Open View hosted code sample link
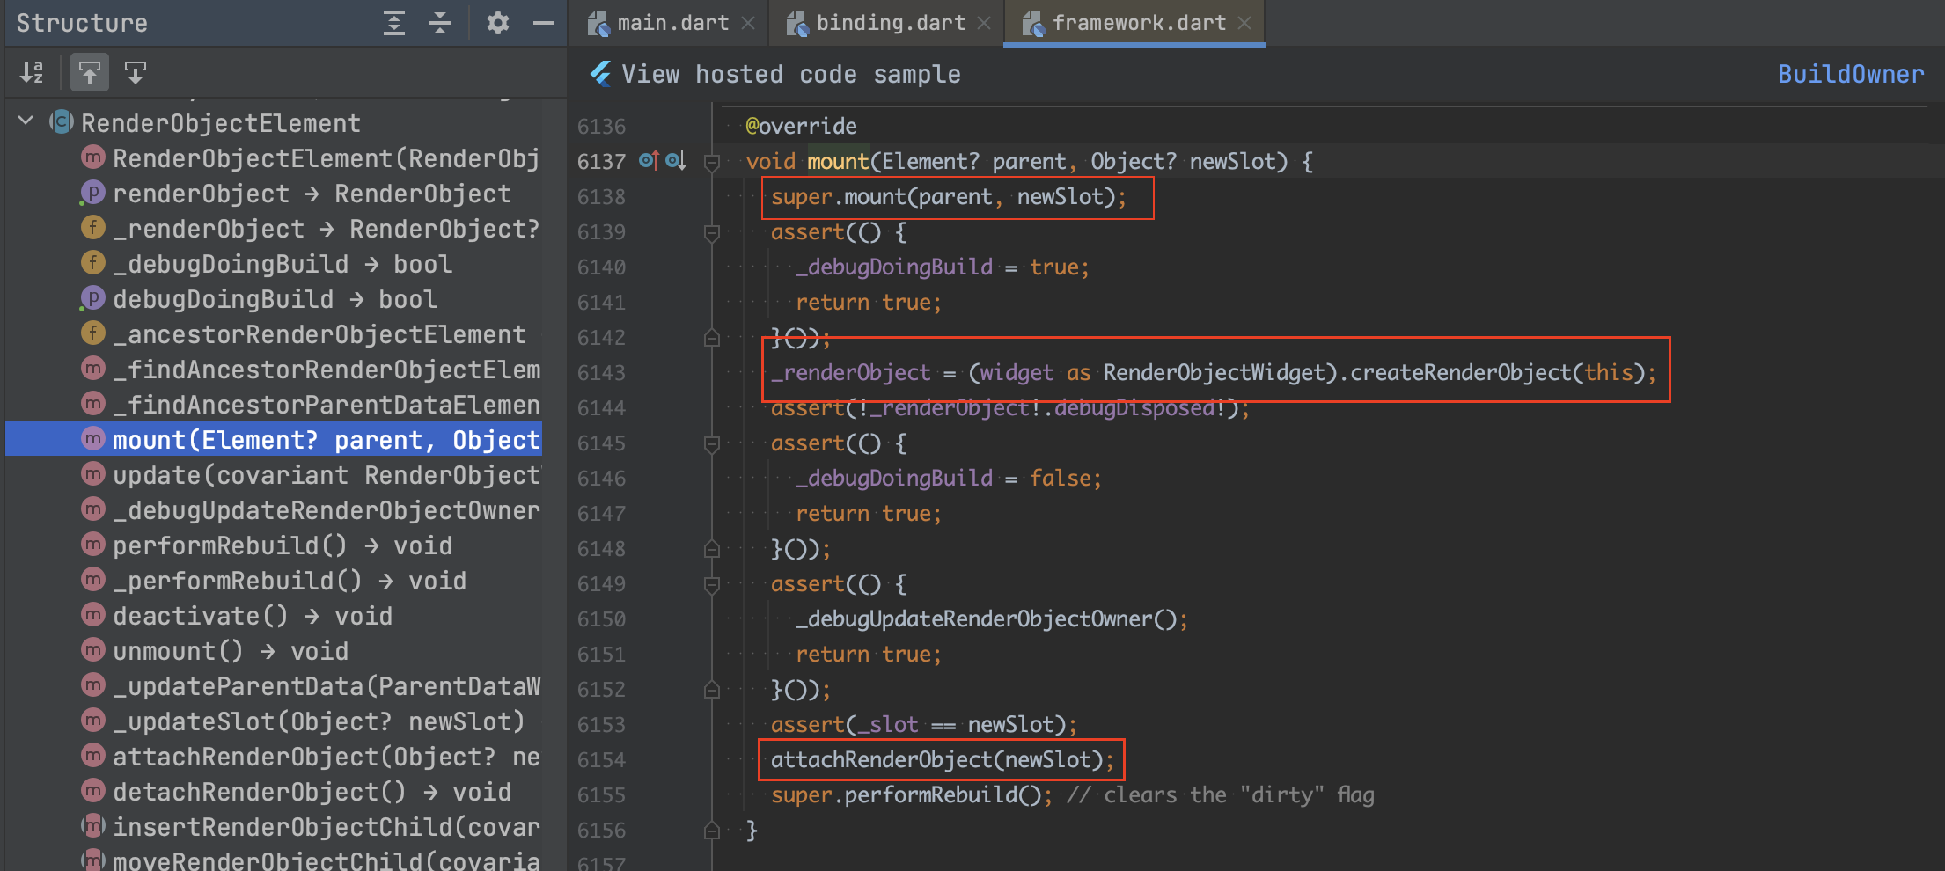This screenshot has width=1945, height=871. click(x=790, y=74)
